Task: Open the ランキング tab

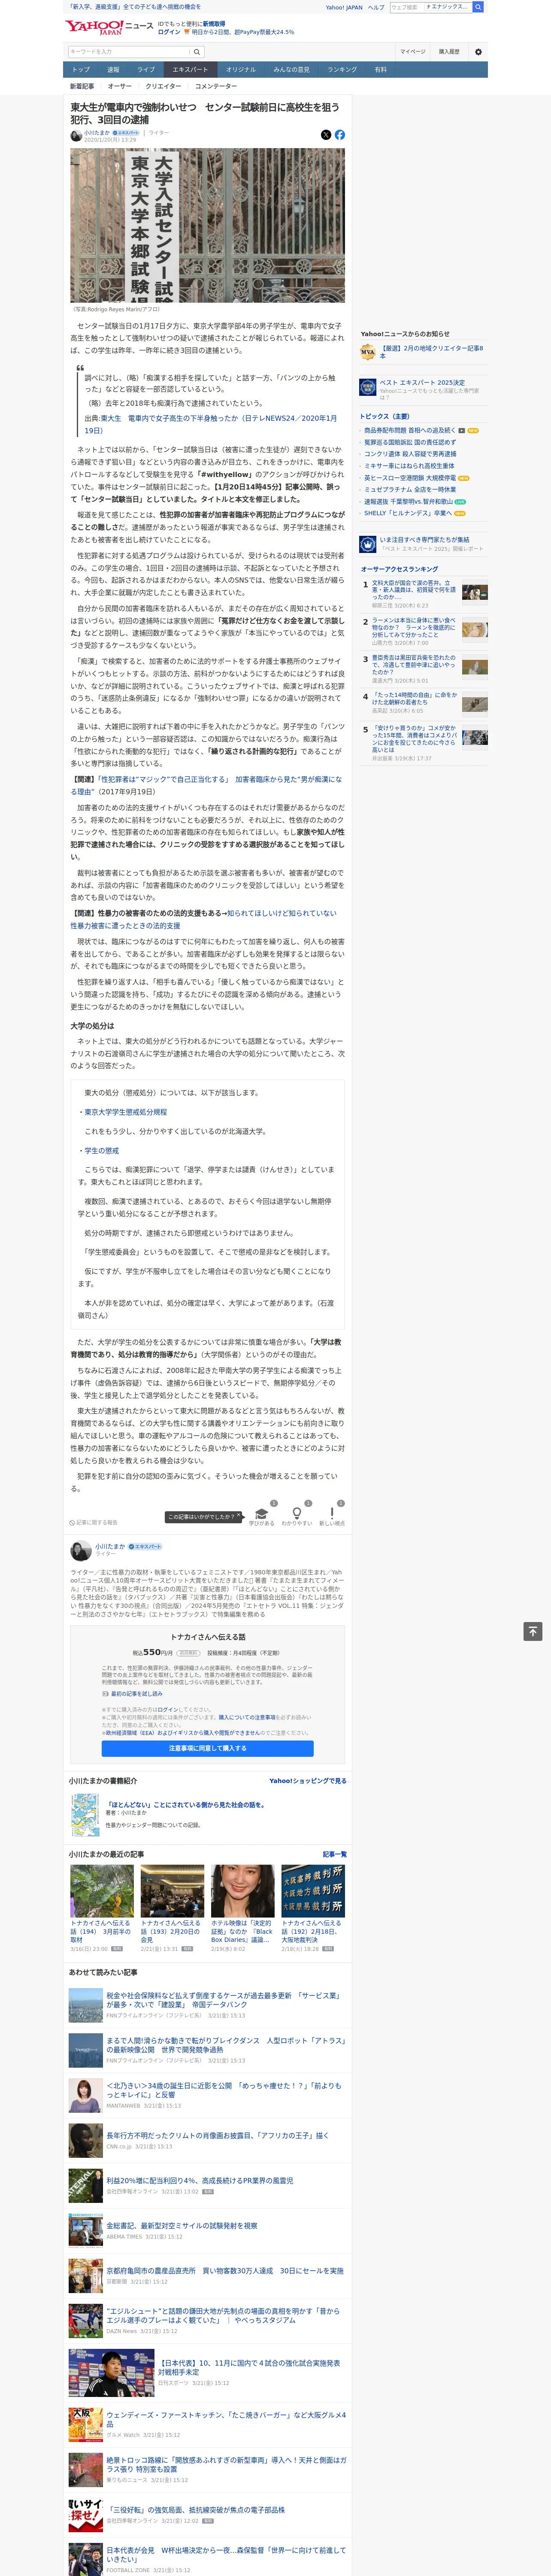Action: tap(342, 70)
